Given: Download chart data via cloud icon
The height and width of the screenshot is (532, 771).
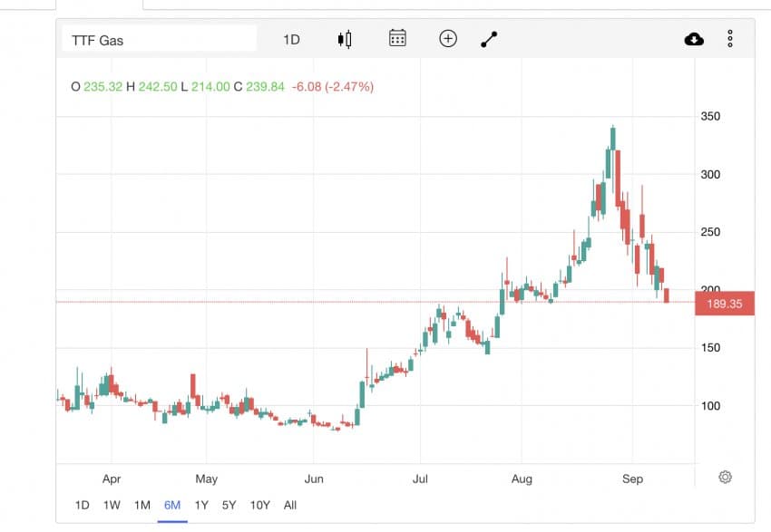Looking at the screenshot, I should [x=693, y=39].
